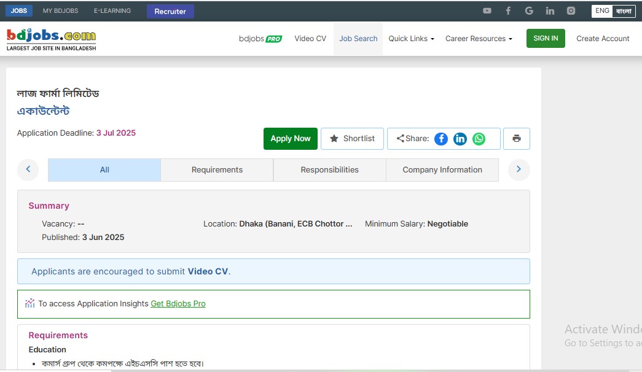642x372 pixels.
Task: Open the bdjobs Facebook page icon
Action: (x=508, y=10)
